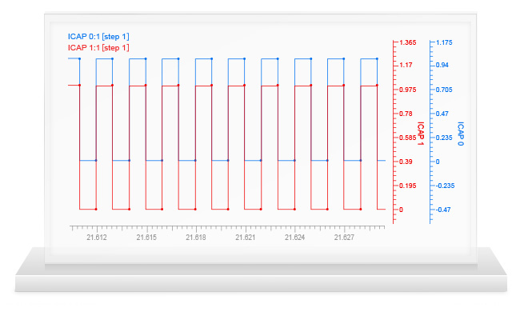
Task: Click the red ICAP 1 axis title
Action: (421, 134)
